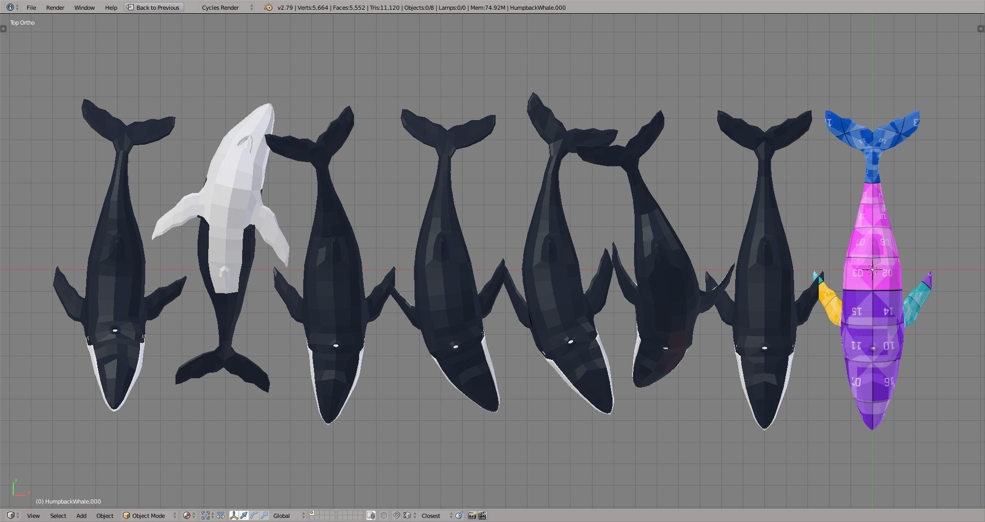Click the OpenGL render animation clapper icon
This screenshot has height=522, width=985.
pos(482,515)
